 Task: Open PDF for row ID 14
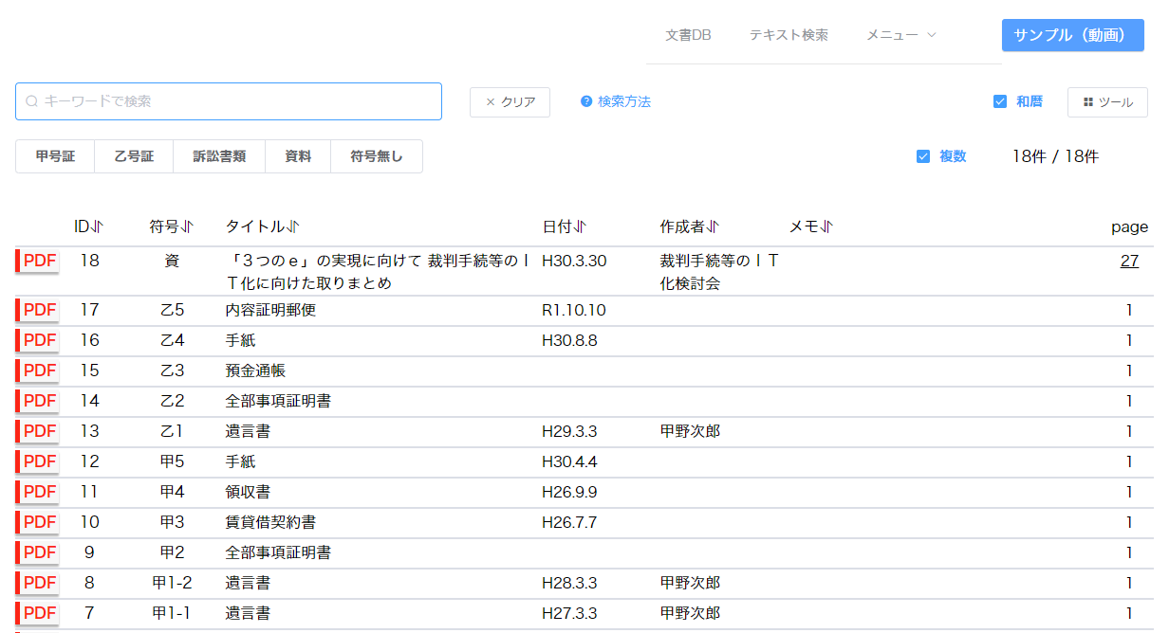[x=37, y=401]
